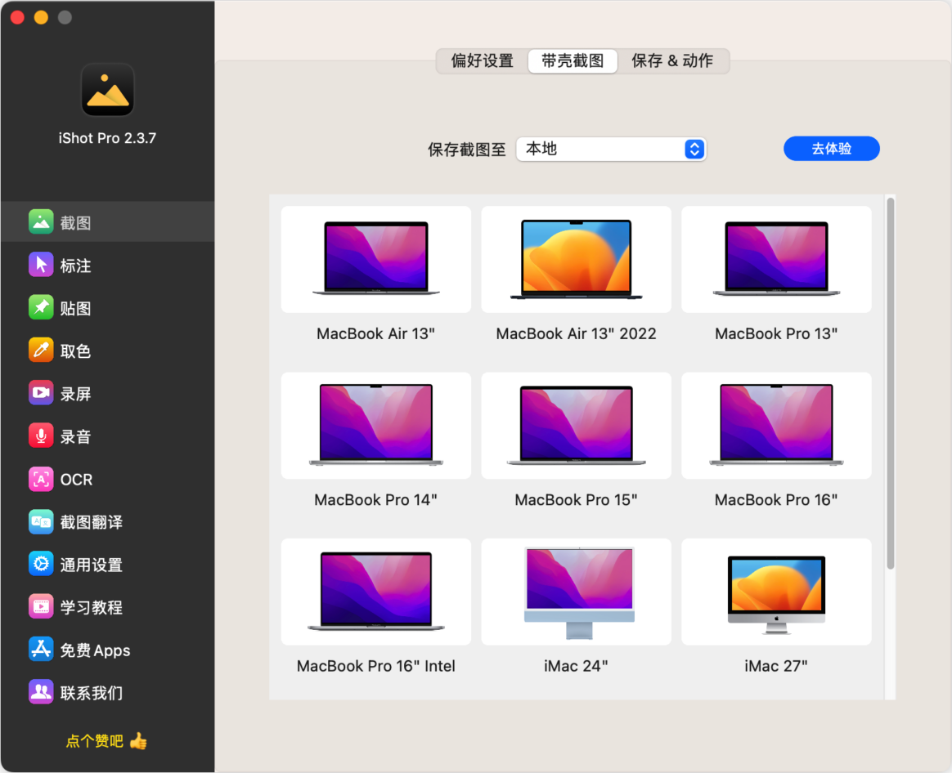Viewport: 952px width, 773px height.
Task: Choose the MacBook Air 13" 2022 frame thumbnail
Action: click(x=576, y=259)
